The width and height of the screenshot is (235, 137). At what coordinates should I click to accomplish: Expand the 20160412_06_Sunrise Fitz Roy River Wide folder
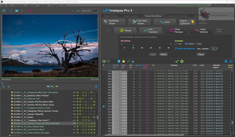(x=10, y=102)
